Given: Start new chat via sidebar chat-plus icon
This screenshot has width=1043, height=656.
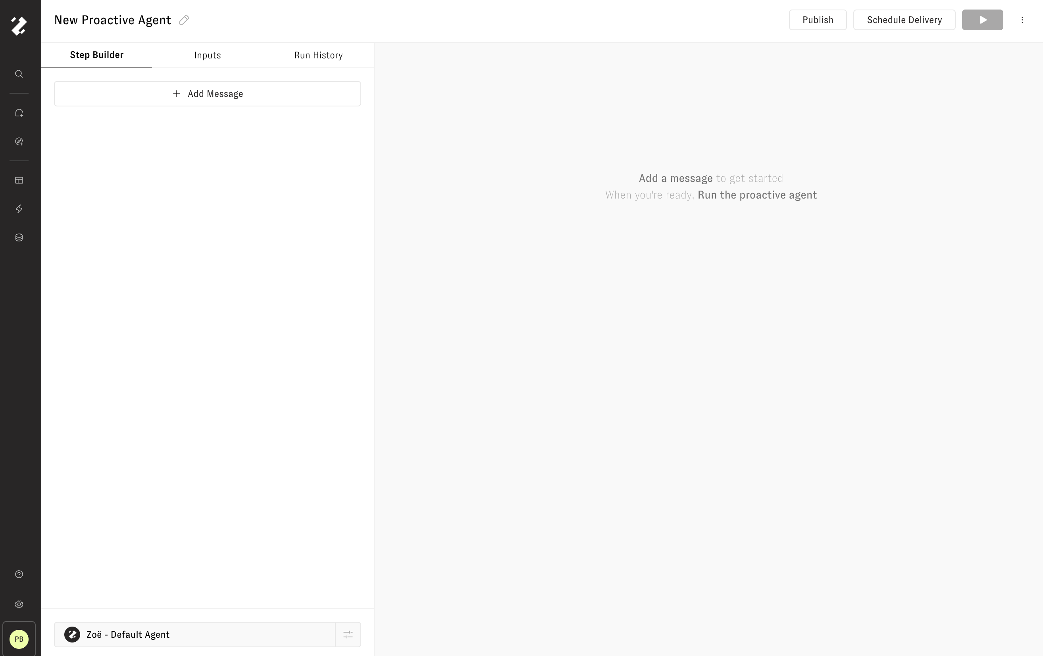Looking at the screenshot, I should click(19, 113).
